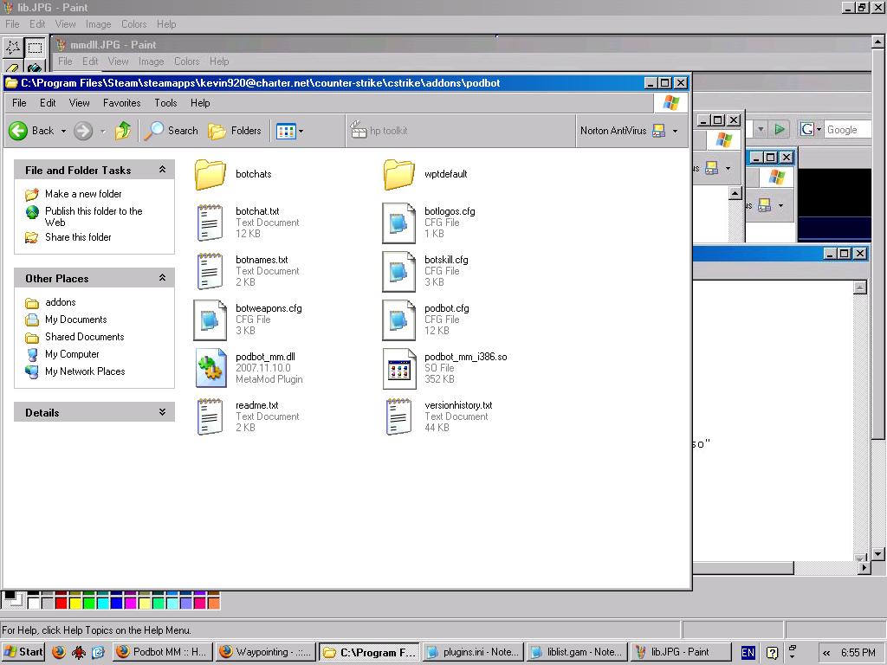Click the green Back arrow in Explorer
The width and height of the screenshot is (887, 665).
coord(18,131)
